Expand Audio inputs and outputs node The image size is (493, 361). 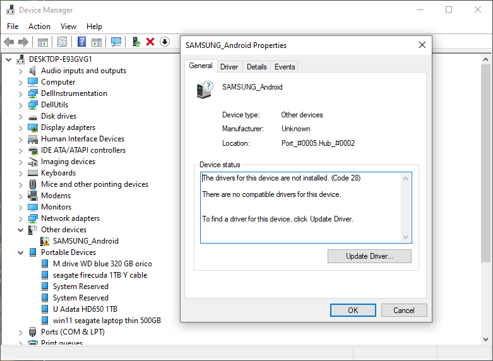(x=20, y=71)
